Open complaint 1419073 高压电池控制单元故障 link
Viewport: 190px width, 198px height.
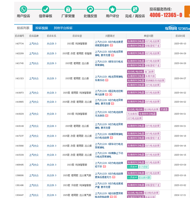coord(109,93)
